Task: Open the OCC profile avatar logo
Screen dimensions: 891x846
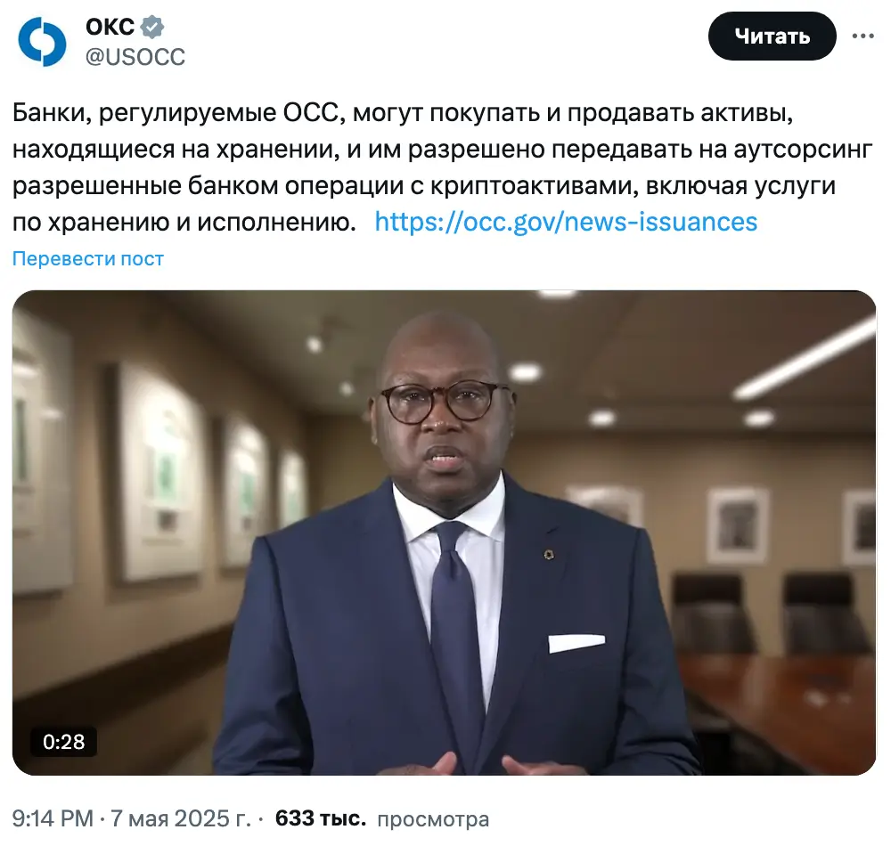Action: point(42,42)
